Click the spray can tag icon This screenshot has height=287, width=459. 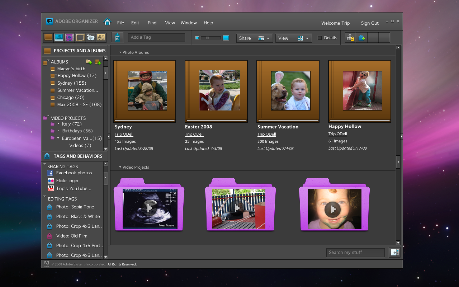click(118, 37)
